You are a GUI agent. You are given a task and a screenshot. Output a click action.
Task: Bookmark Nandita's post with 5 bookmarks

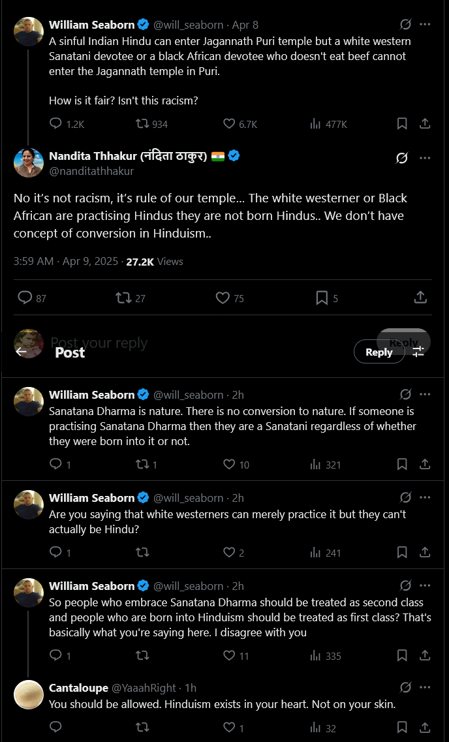322,298
